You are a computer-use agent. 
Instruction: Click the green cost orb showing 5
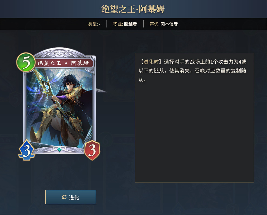(26, 62)
